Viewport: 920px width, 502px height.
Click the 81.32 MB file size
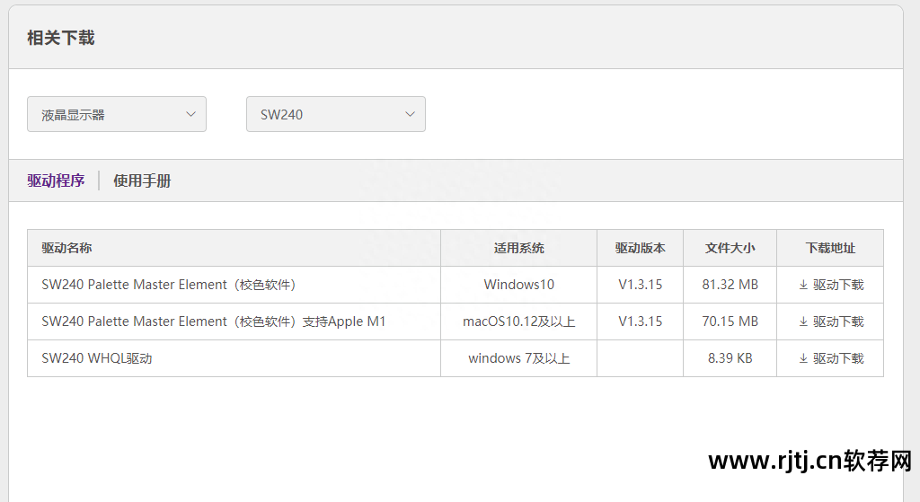[730, 285]
